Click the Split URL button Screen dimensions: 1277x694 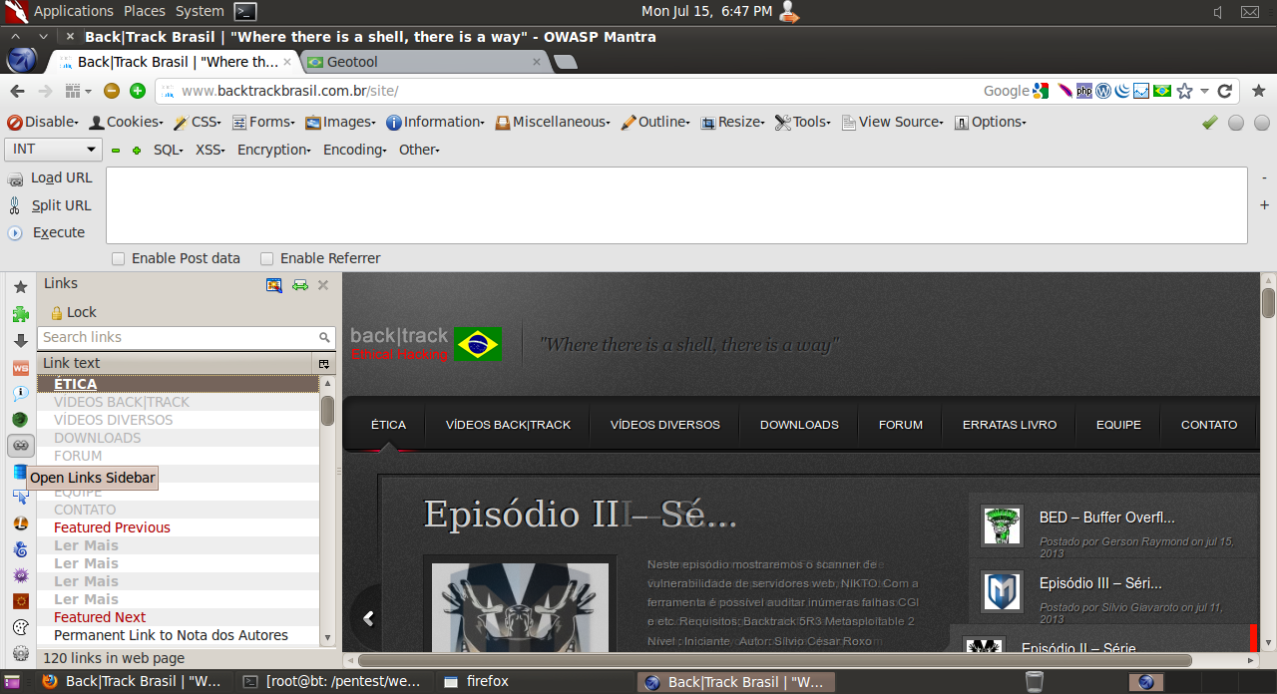[50, 205]
